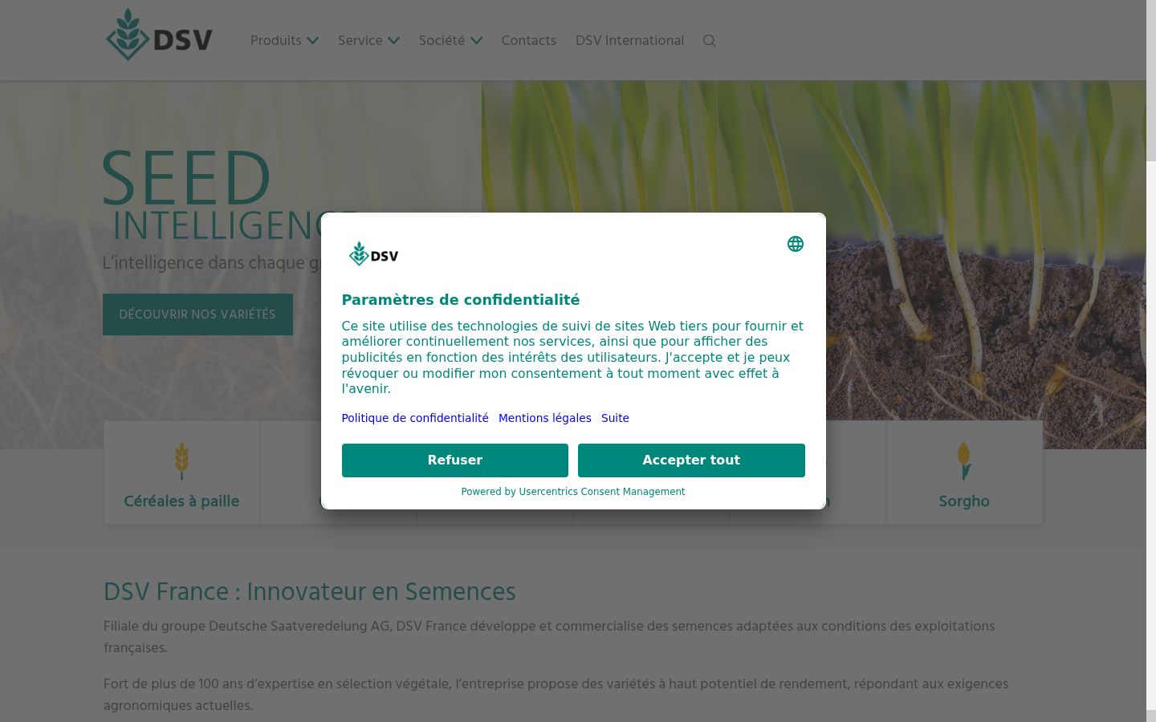Image resolution: width=1156 pixels, height=722 pixels.
Task: Open the Société menu item
Action: [x=442, y=41]
